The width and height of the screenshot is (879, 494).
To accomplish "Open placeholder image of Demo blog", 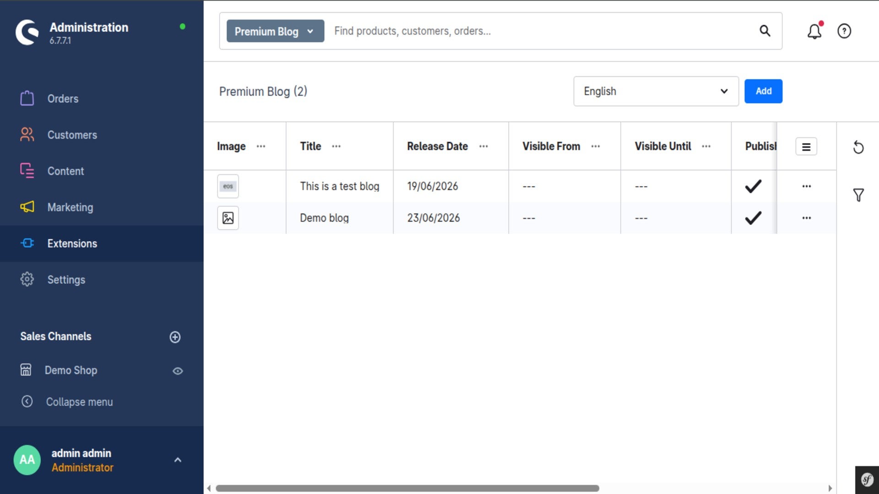I will pos(228,218).
